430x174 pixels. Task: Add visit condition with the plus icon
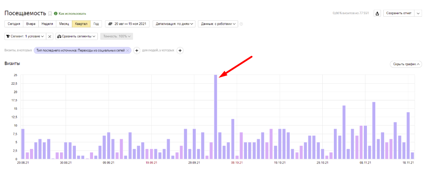pos(137,51)
